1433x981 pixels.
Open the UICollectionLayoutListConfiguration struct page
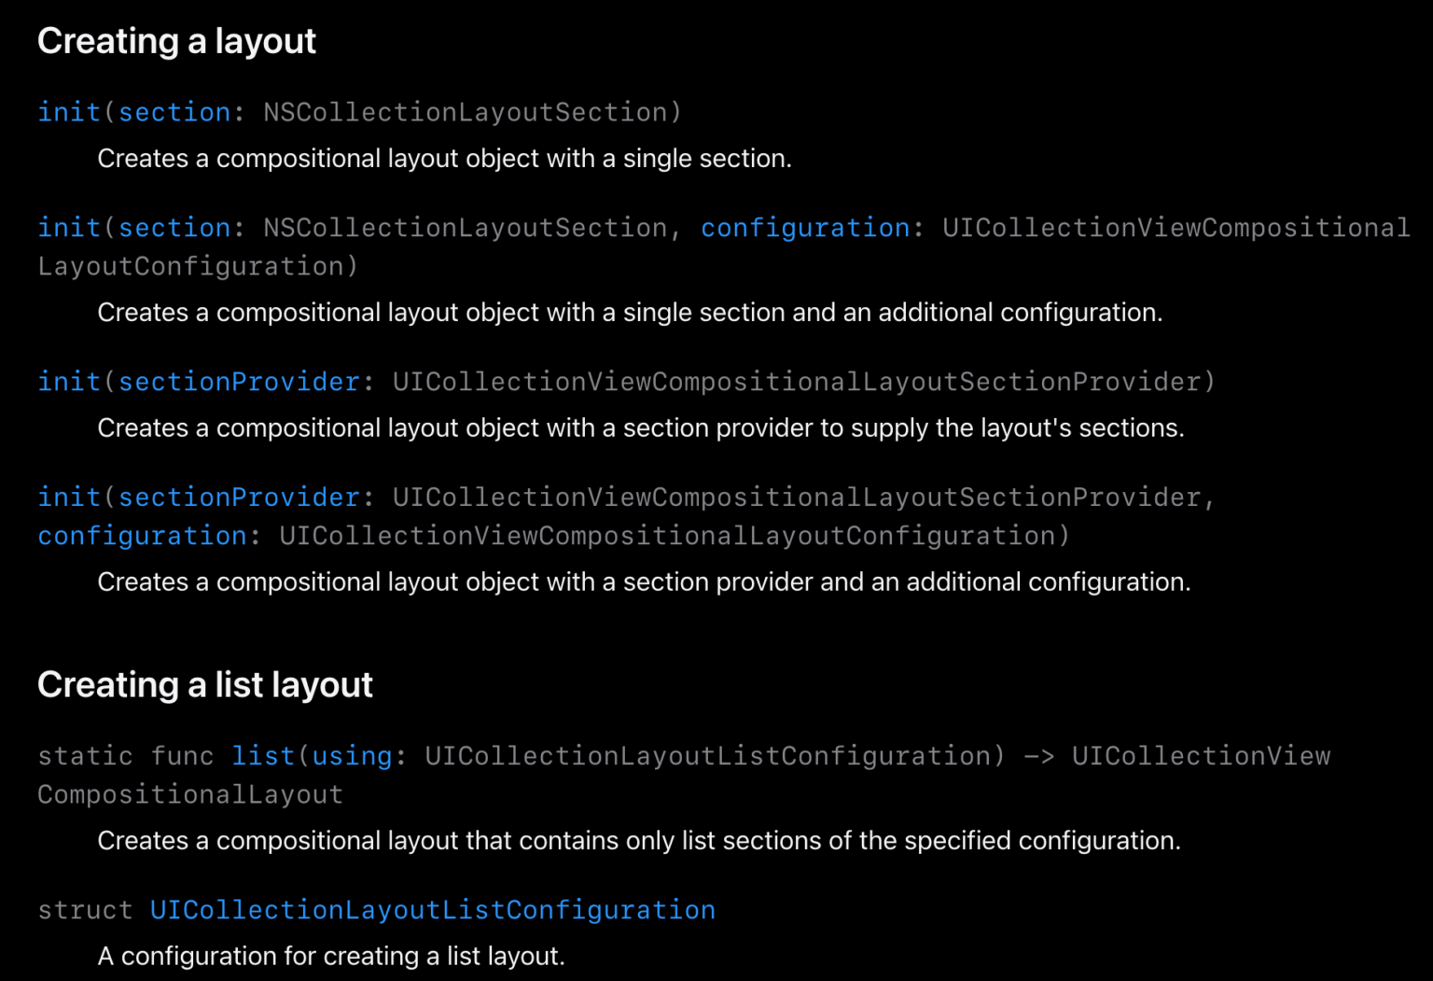pyautogui.click(x=432, y=910)
